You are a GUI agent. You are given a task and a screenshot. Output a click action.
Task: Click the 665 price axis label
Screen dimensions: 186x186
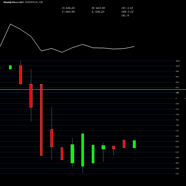(177, 141)
